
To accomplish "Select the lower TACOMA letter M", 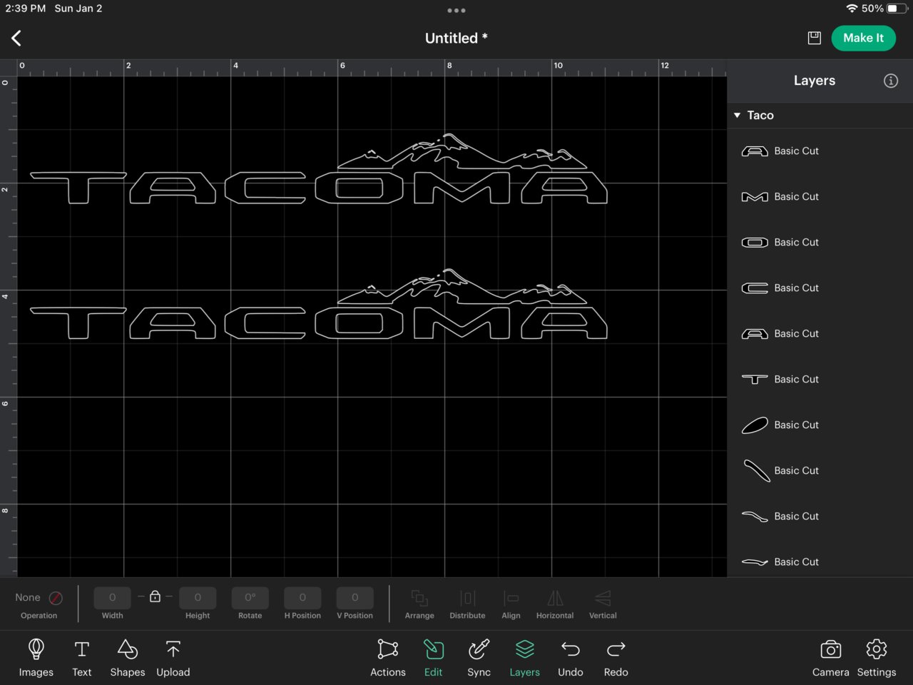I will pos(462,323).
